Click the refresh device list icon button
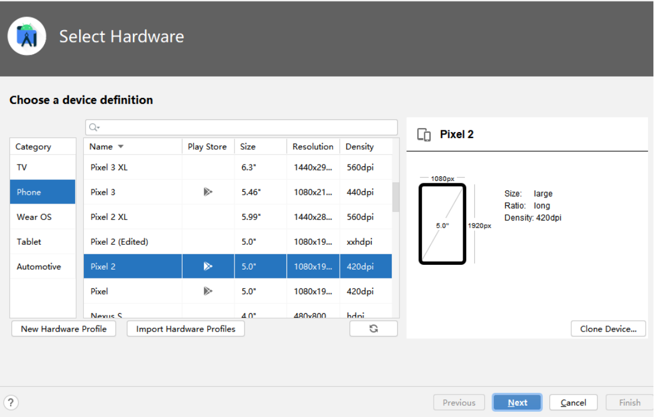Screen dimensions: 654x417 pyautogui.click(x=373, y=329)
